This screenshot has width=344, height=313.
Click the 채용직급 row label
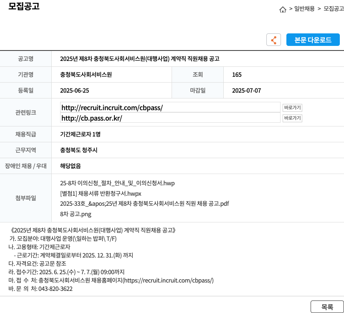[x=25, y=134]
